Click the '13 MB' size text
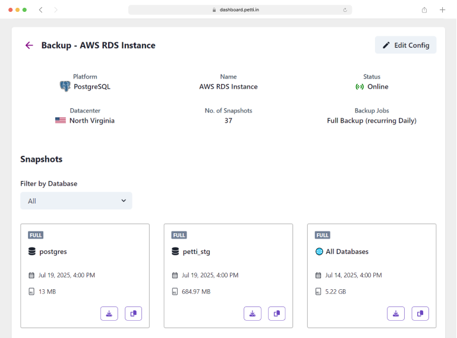Screen dimensions: 457x338 pos(47,292)
